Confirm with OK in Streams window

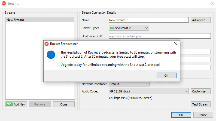[181, 115]
